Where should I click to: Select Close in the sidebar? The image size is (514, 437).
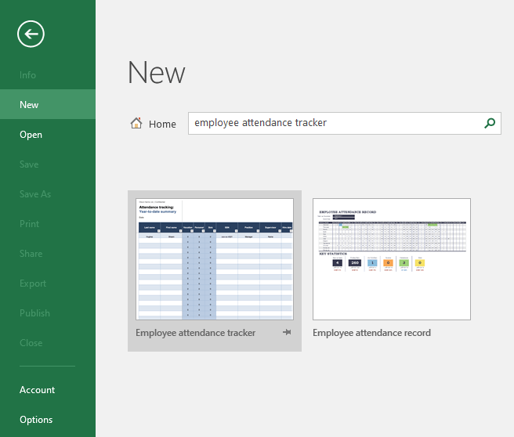(48, 343)
